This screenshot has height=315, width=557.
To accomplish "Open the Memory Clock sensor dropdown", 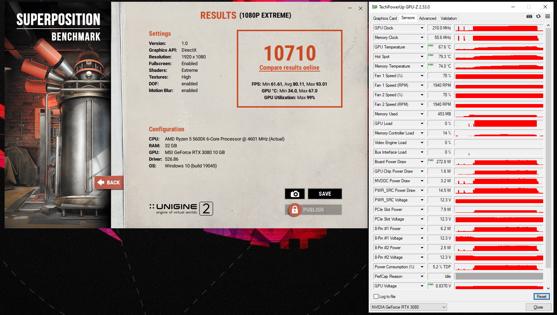I will pyautogui.click(x=422, y=38).
